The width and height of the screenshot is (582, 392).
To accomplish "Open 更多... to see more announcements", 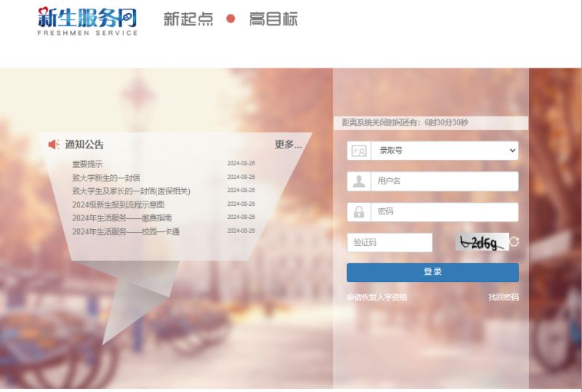I will tap(288, 145).
